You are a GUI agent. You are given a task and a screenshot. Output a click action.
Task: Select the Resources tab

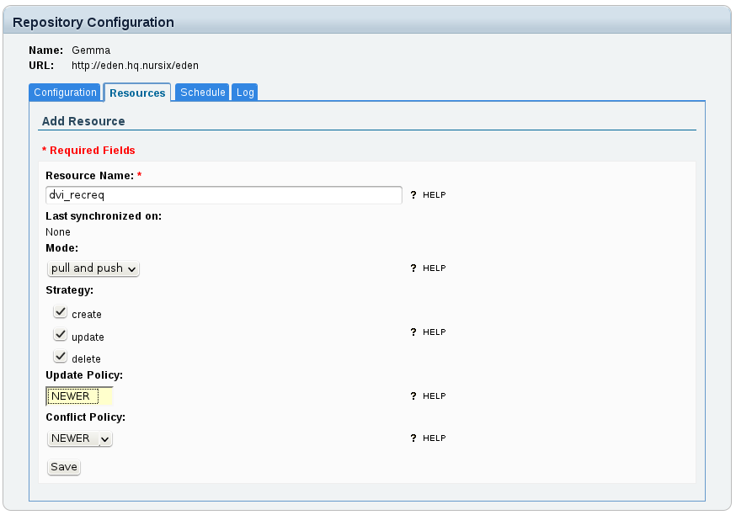(x=137, y=93)
